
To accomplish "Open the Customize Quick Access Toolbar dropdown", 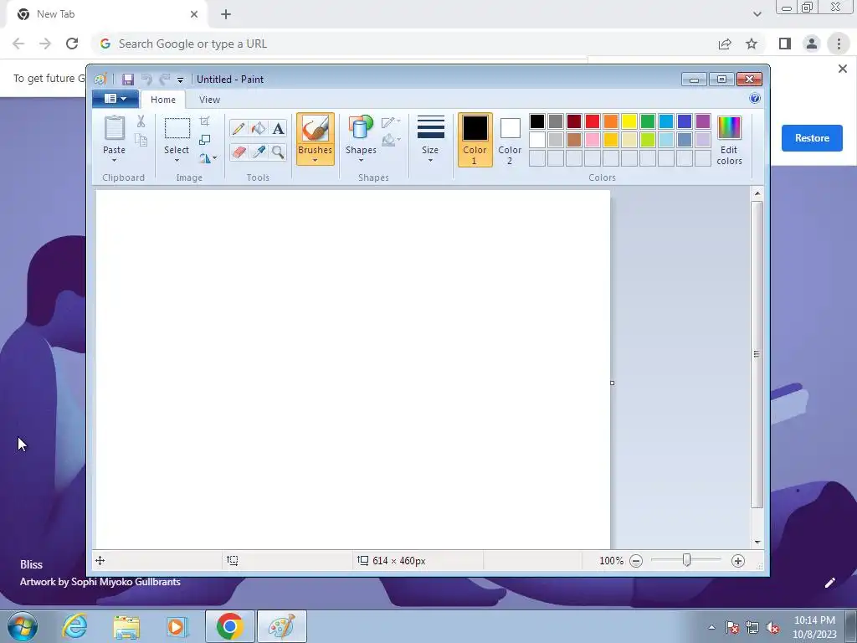I will coord(181,80).
